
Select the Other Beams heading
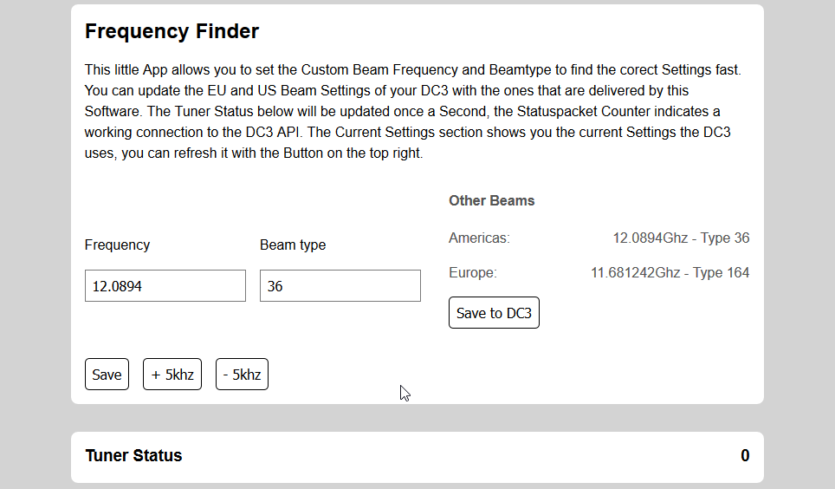point(491,200)
